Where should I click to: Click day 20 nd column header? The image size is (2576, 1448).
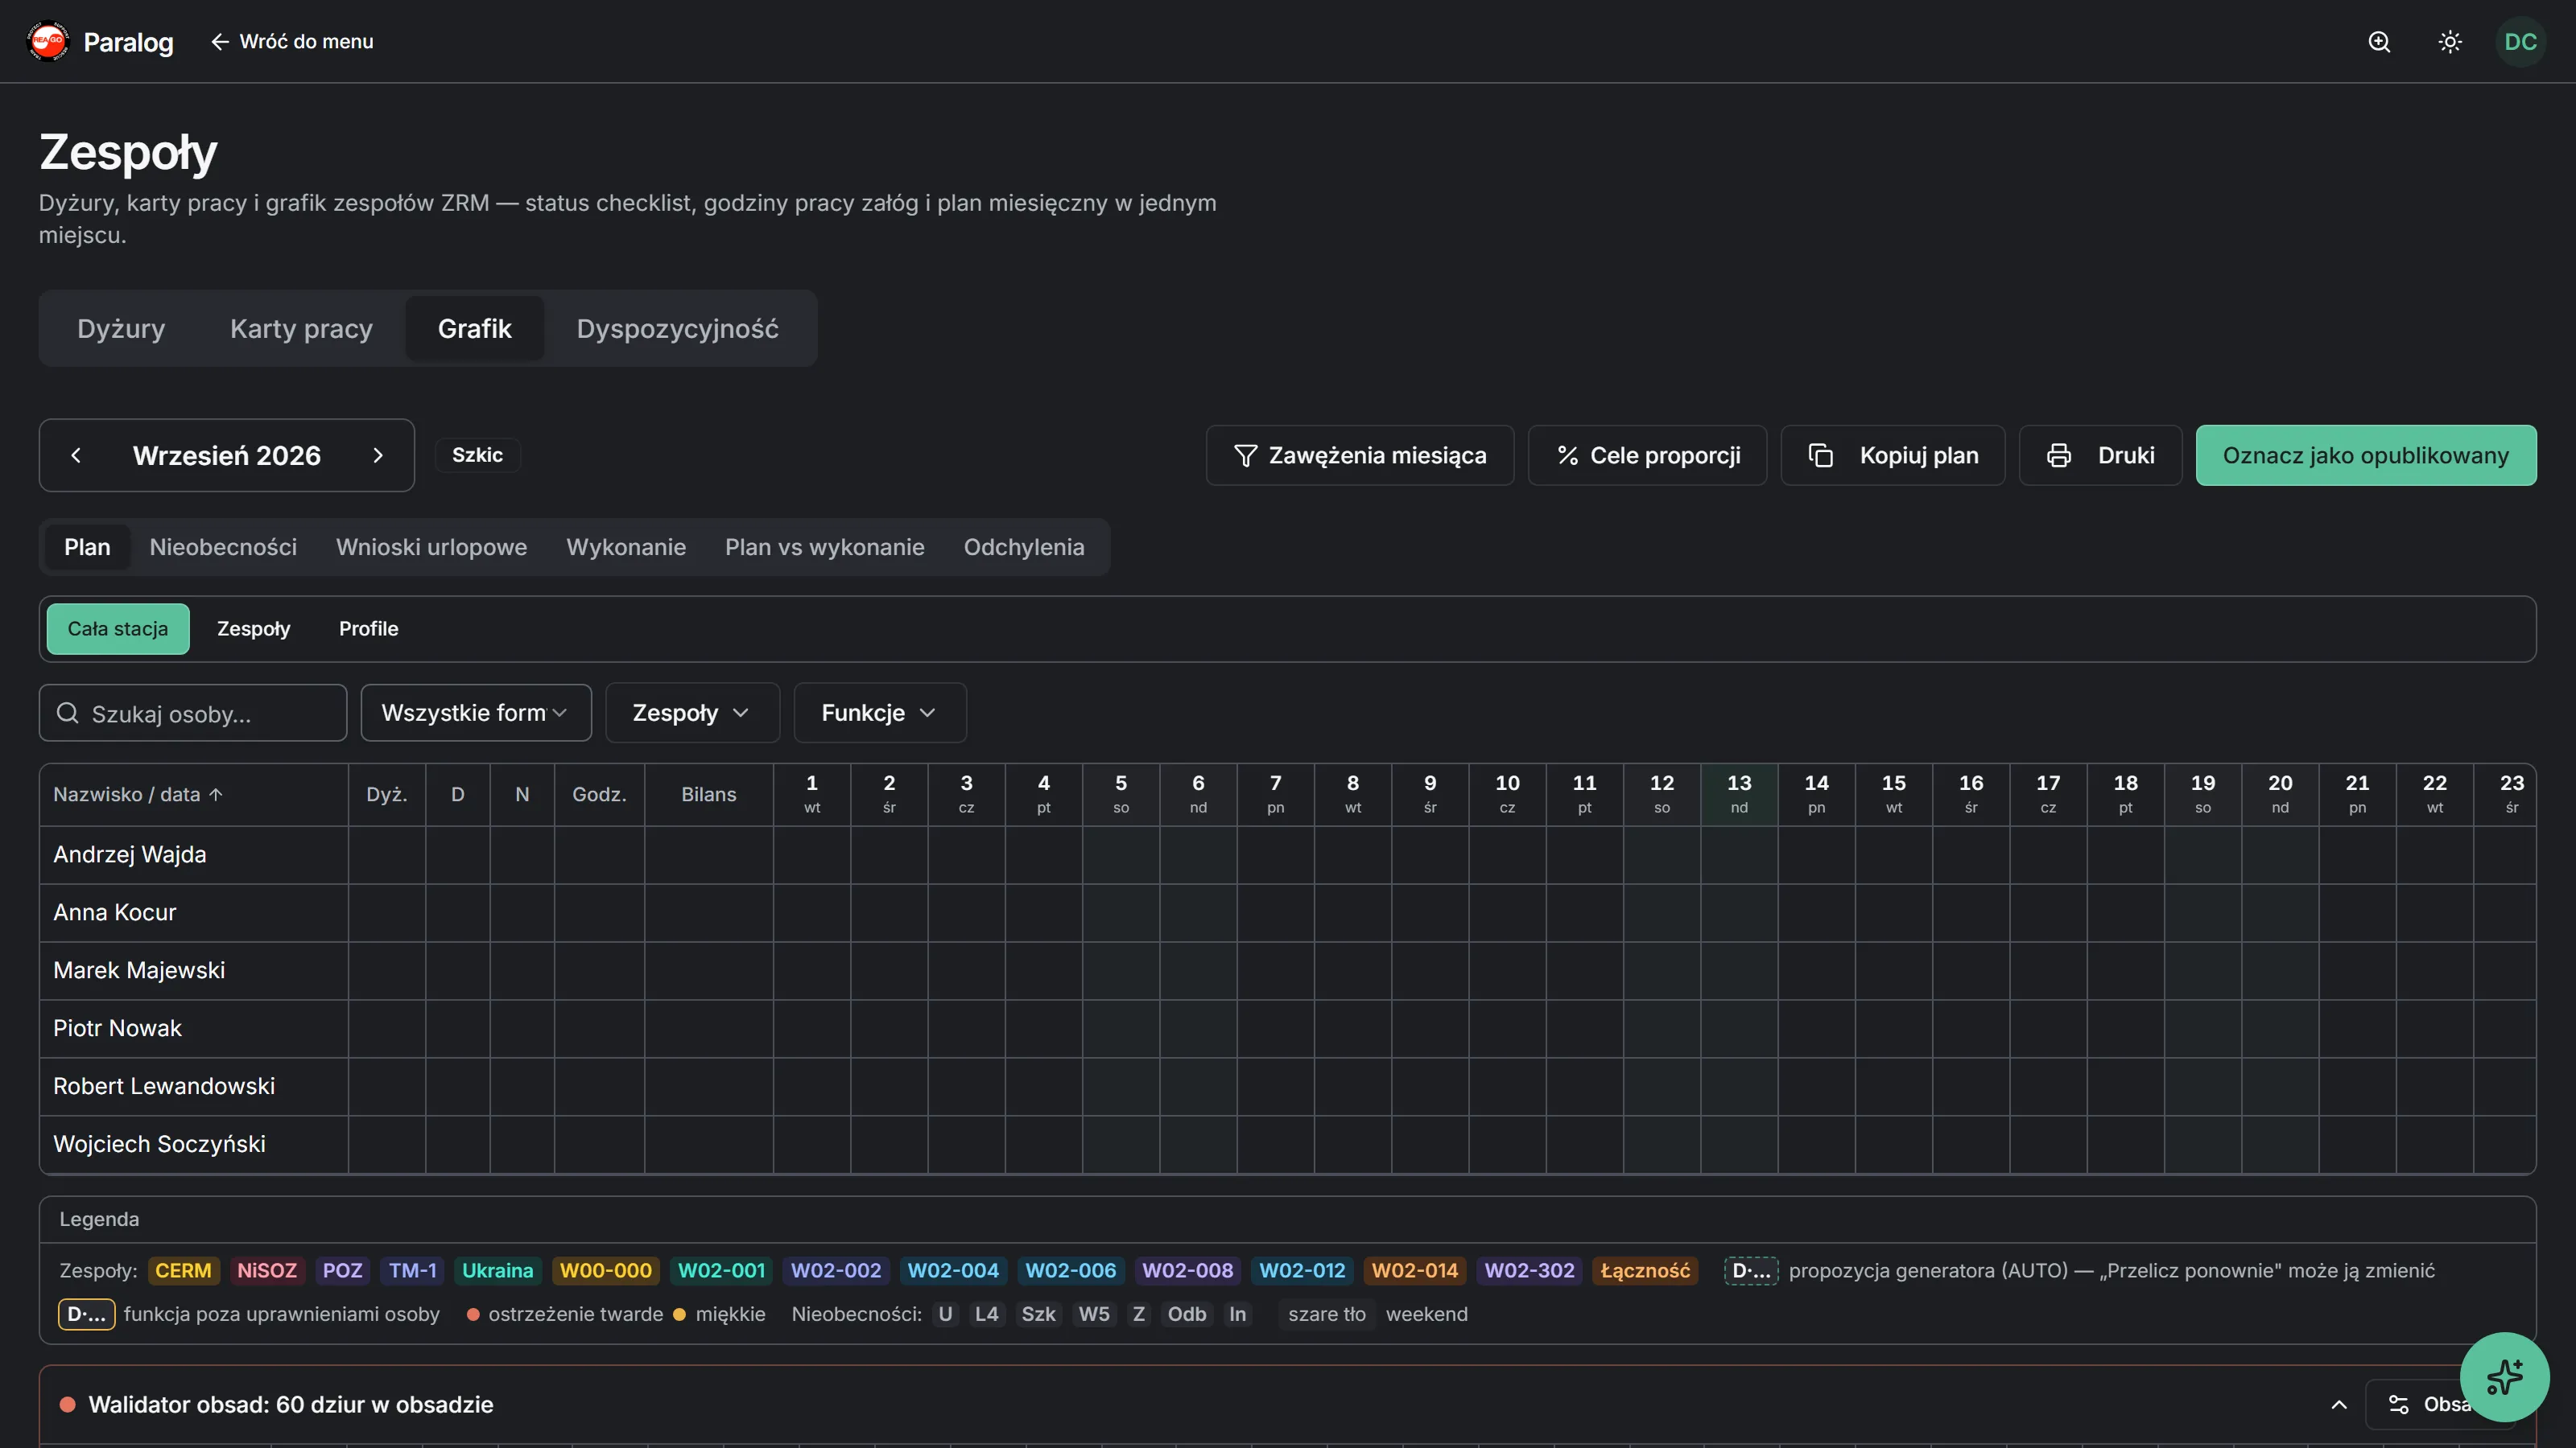pos(2280,795)
